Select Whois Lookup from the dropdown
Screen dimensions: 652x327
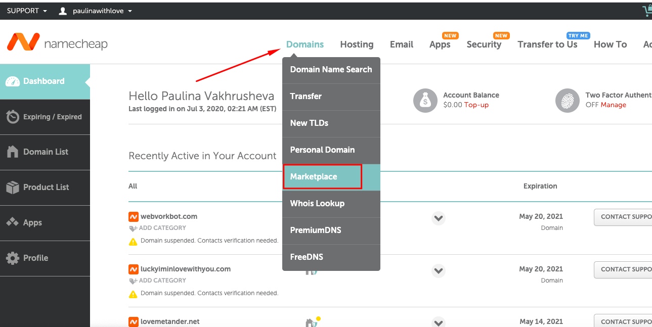[331, 204]
